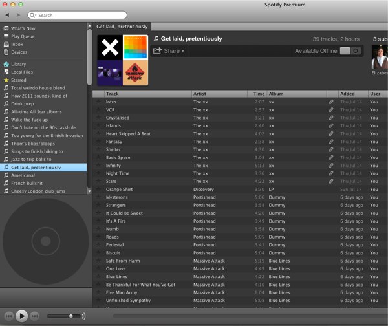Click the link icon for VCR track
The height and width of the screenshot is (326, 388).
click(331, 110)
